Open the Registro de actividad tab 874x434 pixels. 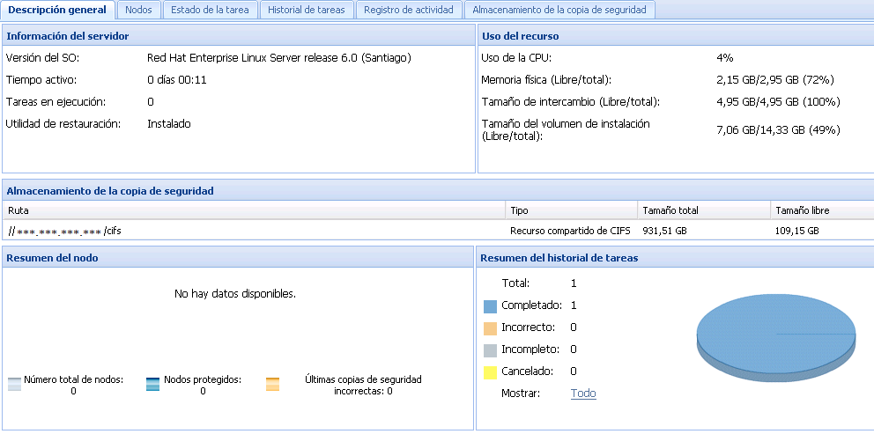click(x=408, y=10)
